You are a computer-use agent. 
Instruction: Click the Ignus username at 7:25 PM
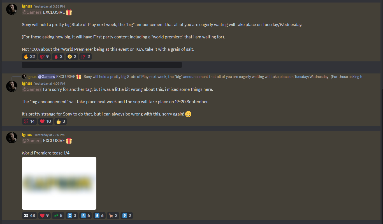[27, 135]
